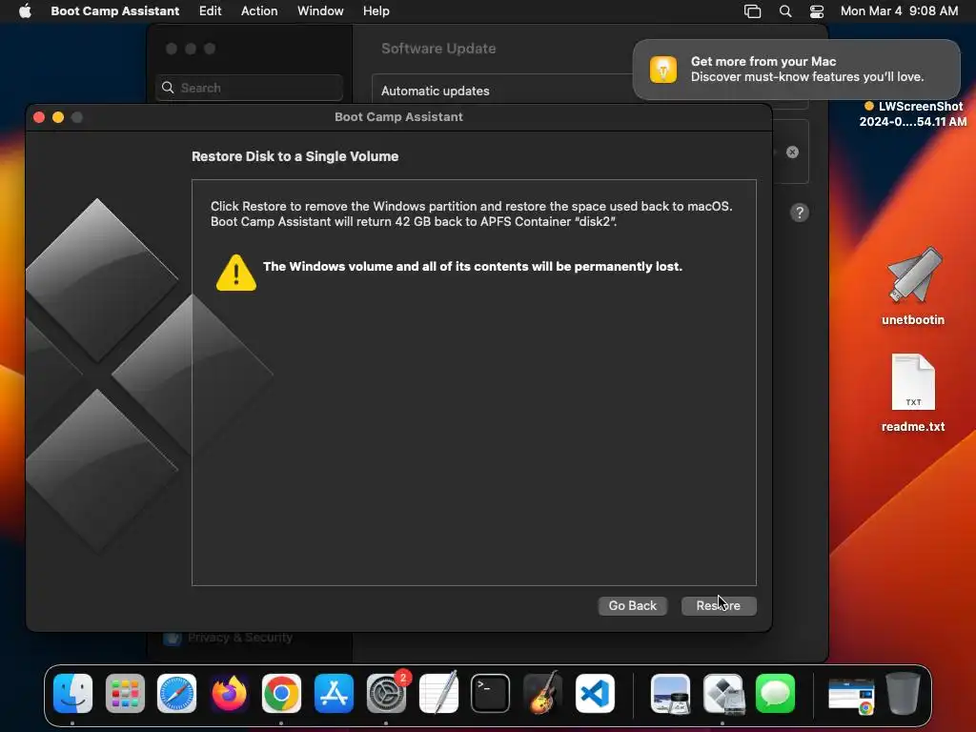Open the Trash in the Dock
Image resolution: width=976 pixels, height=732 pixels.
[904, 694]
